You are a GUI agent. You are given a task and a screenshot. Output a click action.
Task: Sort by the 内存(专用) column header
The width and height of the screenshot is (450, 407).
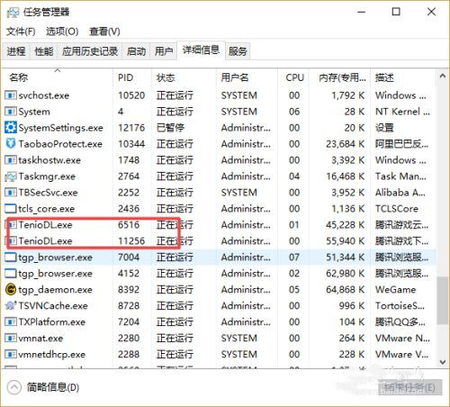coord(342,77)
